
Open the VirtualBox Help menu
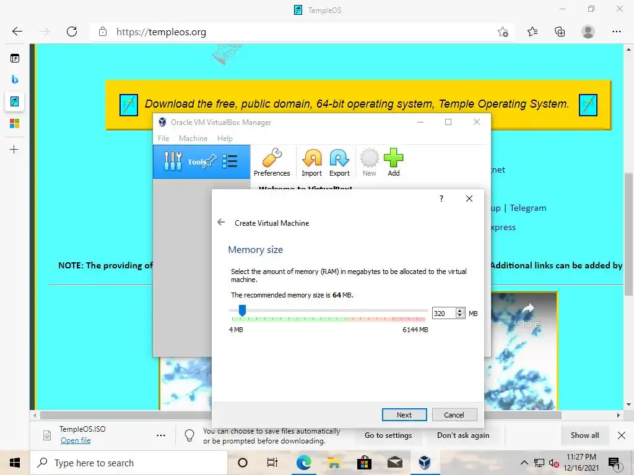coord(225,138)
